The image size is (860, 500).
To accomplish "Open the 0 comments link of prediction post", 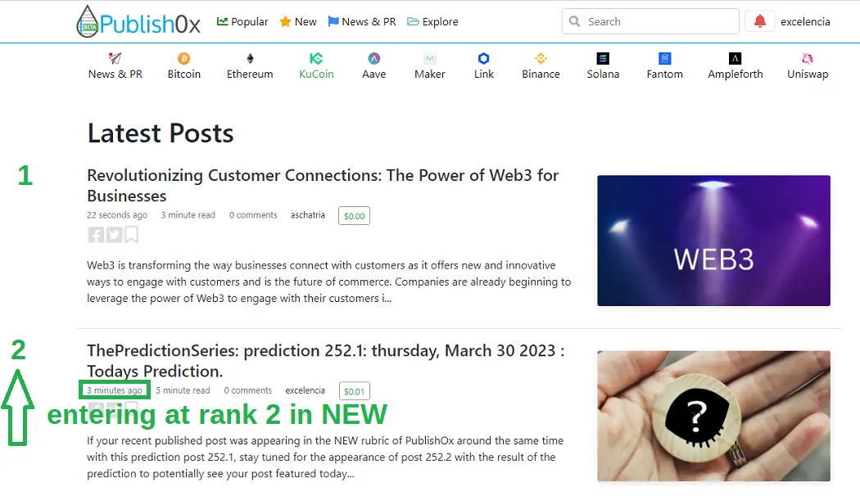I will click(248, 390).
